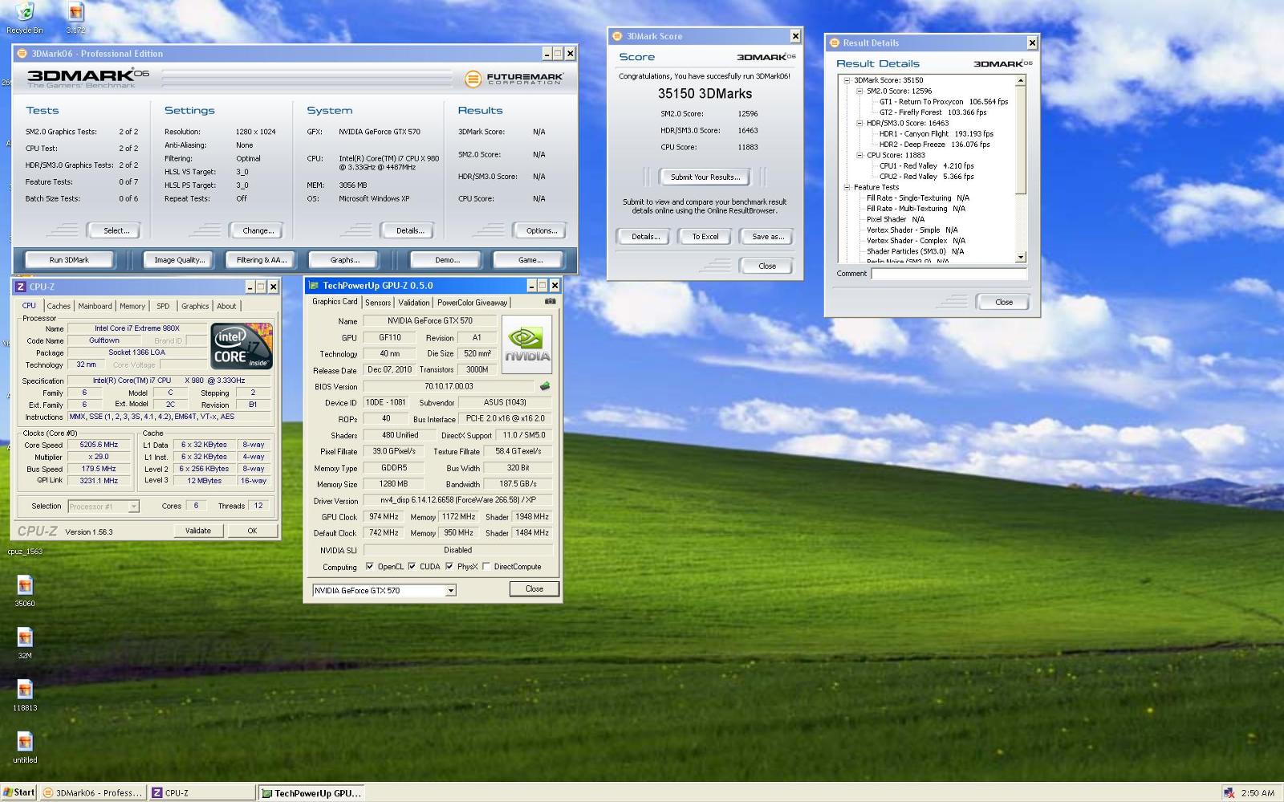Click the Game... button in 3DMark06
The width and height of the screenshot is (1284, 802).
[530, 260]
